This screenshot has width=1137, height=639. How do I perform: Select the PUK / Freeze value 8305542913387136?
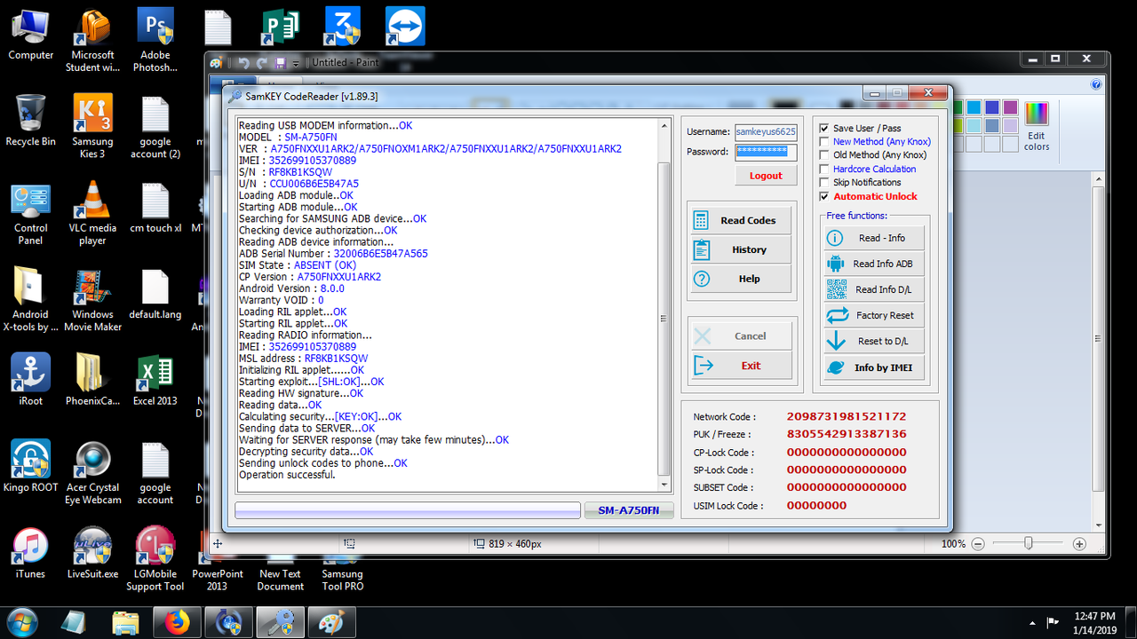[847, 434]
